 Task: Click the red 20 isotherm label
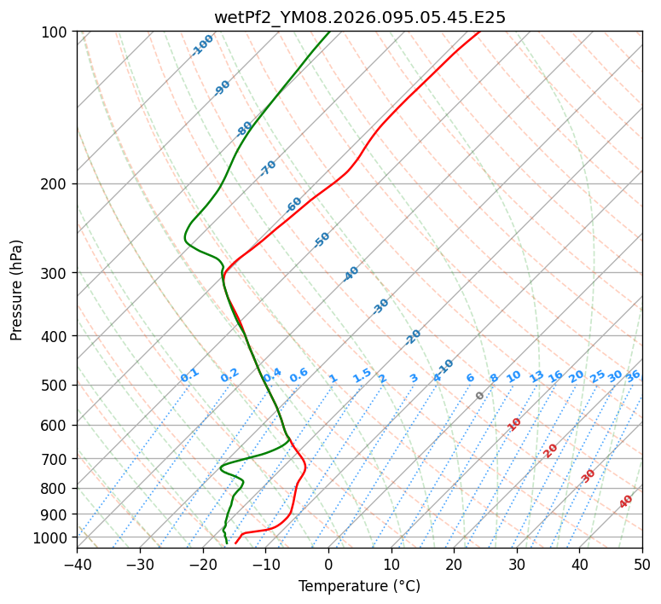[550, 450]
